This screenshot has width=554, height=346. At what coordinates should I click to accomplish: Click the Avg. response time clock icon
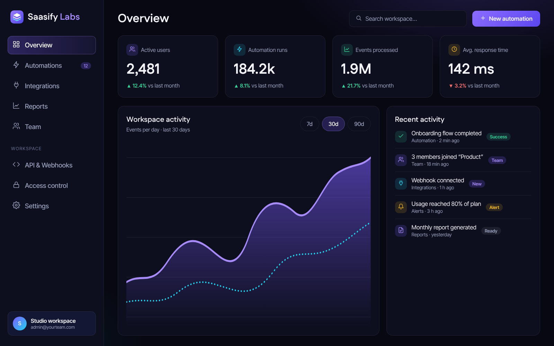(x=454, y=49)
